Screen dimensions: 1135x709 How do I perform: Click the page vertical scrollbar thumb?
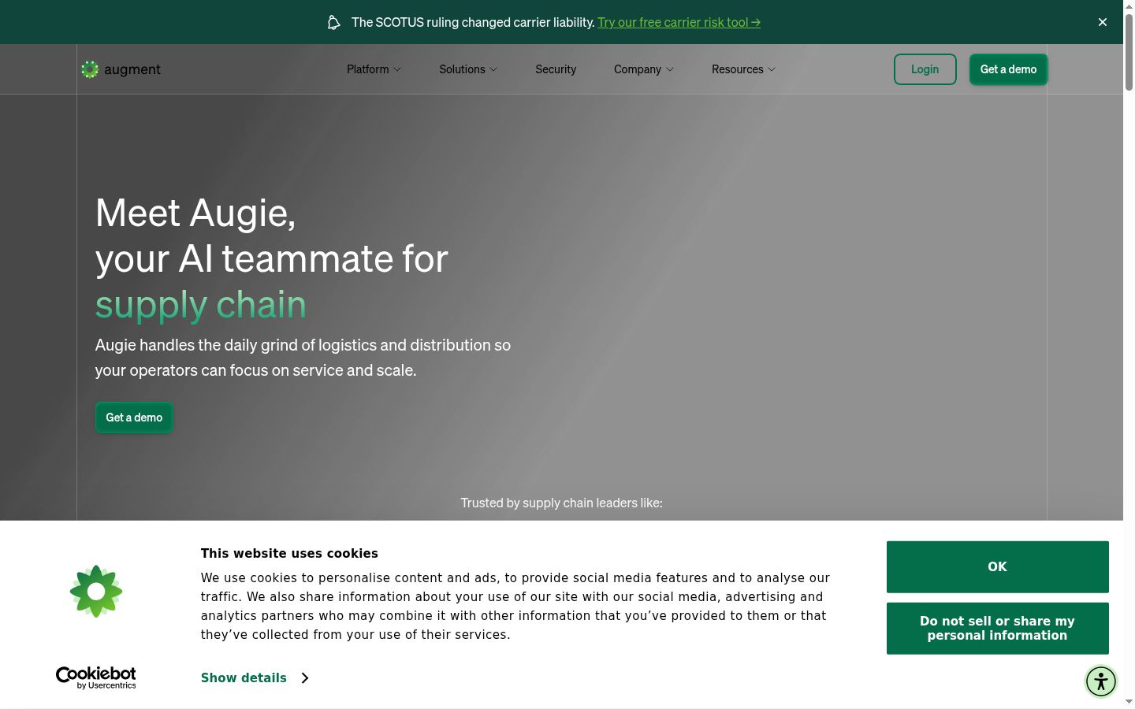pos(1129,51)
